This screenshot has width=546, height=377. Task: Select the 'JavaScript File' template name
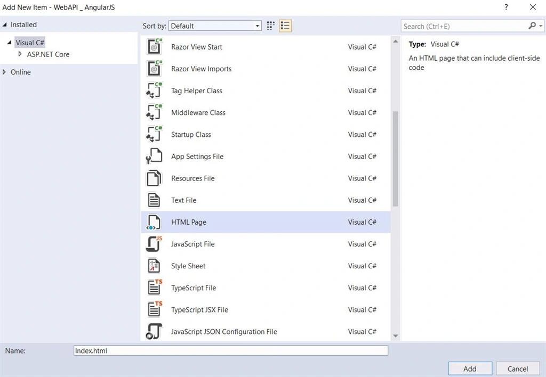(x=192, y=244)
